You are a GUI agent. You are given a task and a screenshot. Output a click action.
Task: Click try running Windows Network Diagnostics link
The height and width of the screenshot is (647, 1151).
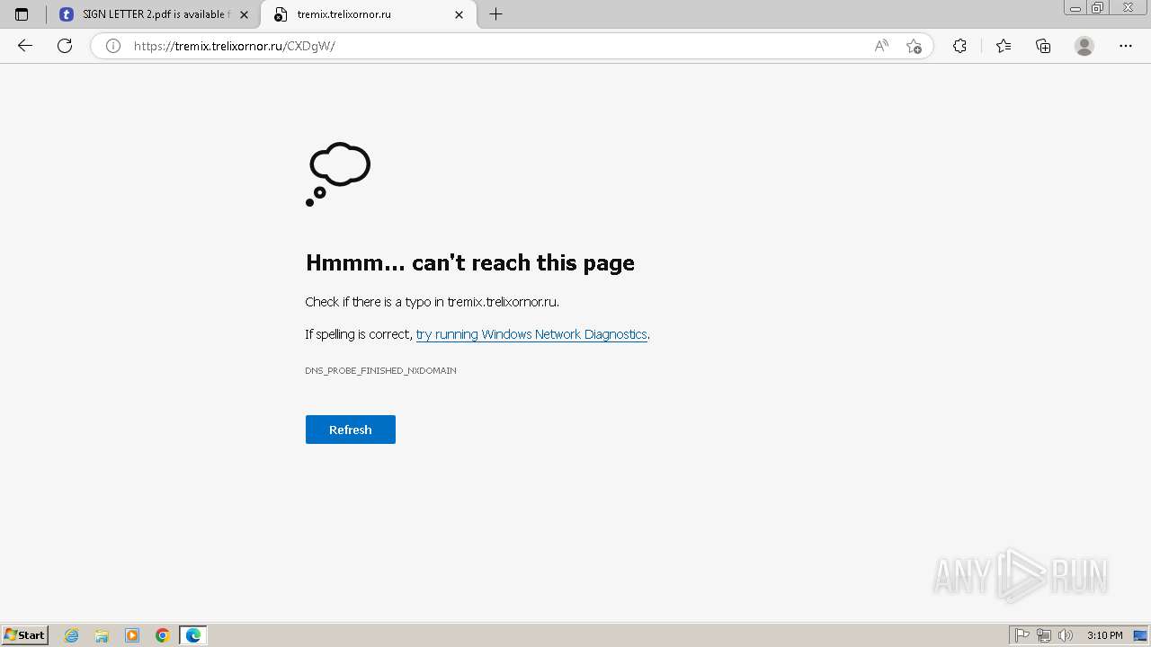click(531, 334)
